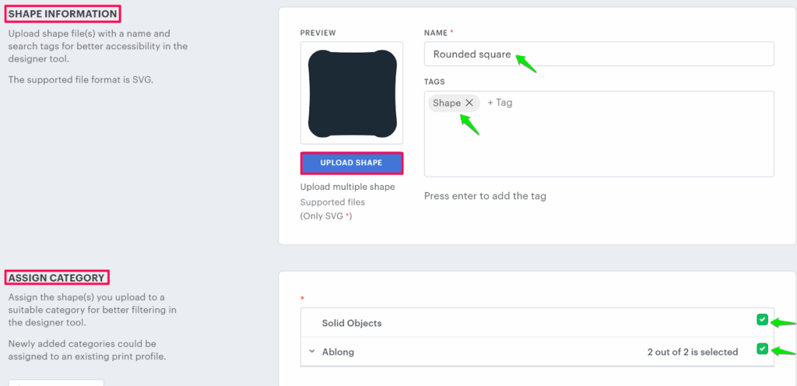
Task: Click the partially visible button below category description
Action: tap(56, 382)
